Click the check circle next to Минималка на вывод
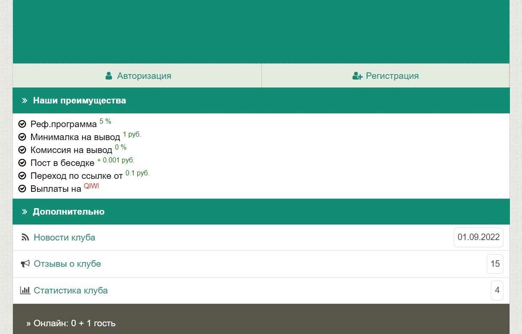The image size is (522, 334). point(22,137)
